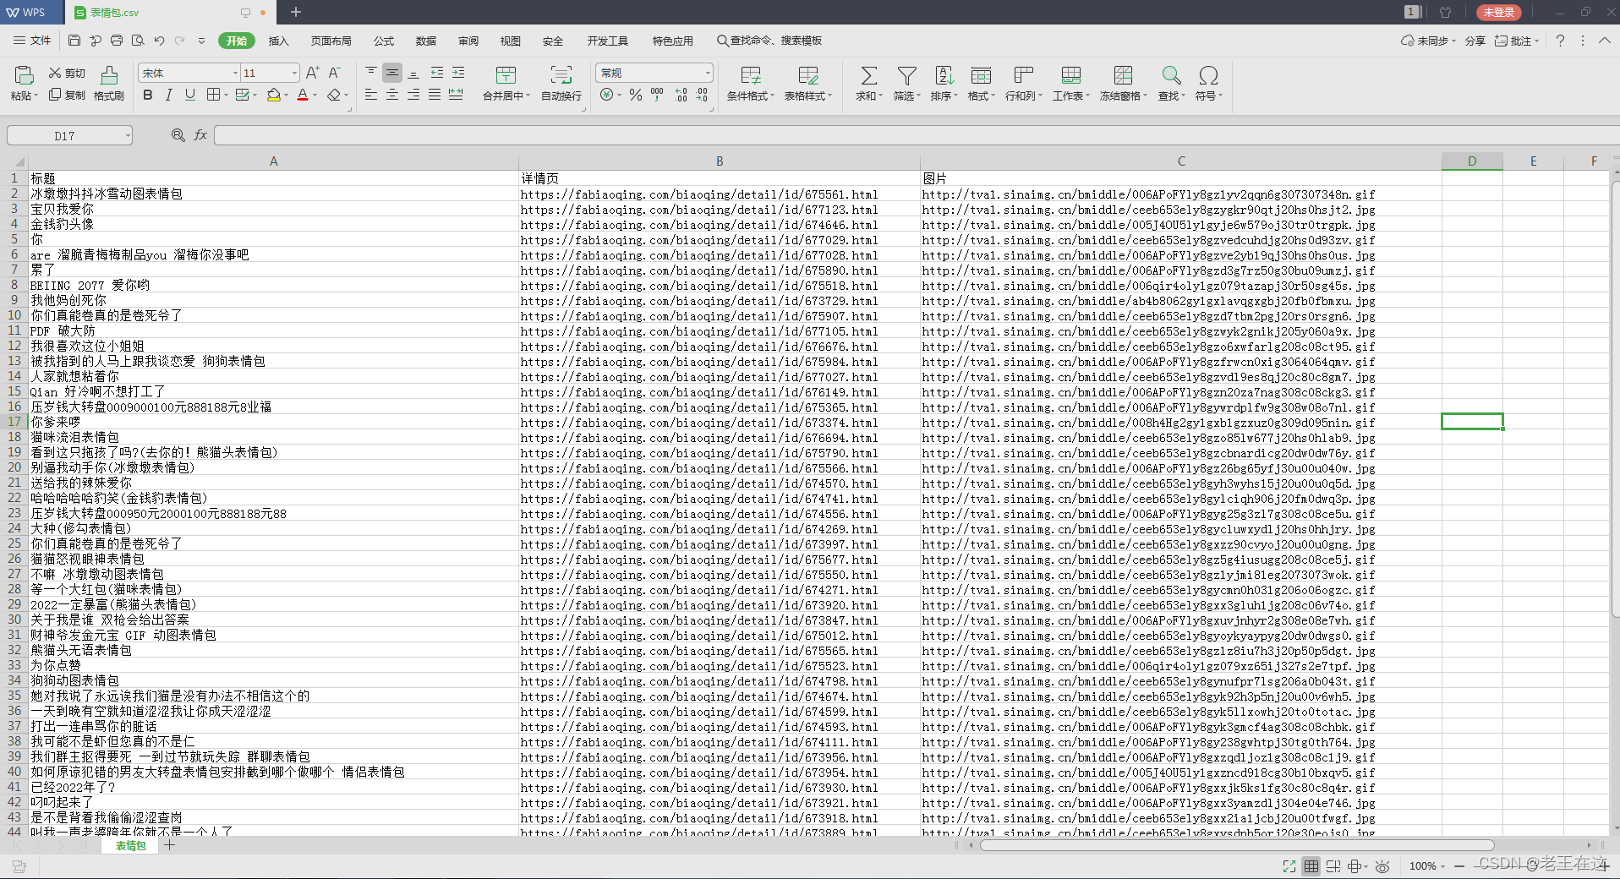Click the sort A-Z icon
This screenshot has width=1620, height=879.
point(944,75)
